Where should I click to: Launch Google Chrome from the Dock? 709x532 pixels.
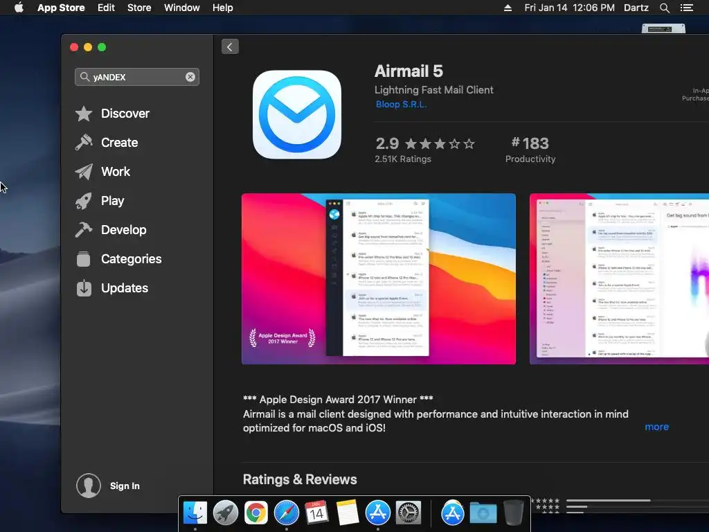pos(256,513)
